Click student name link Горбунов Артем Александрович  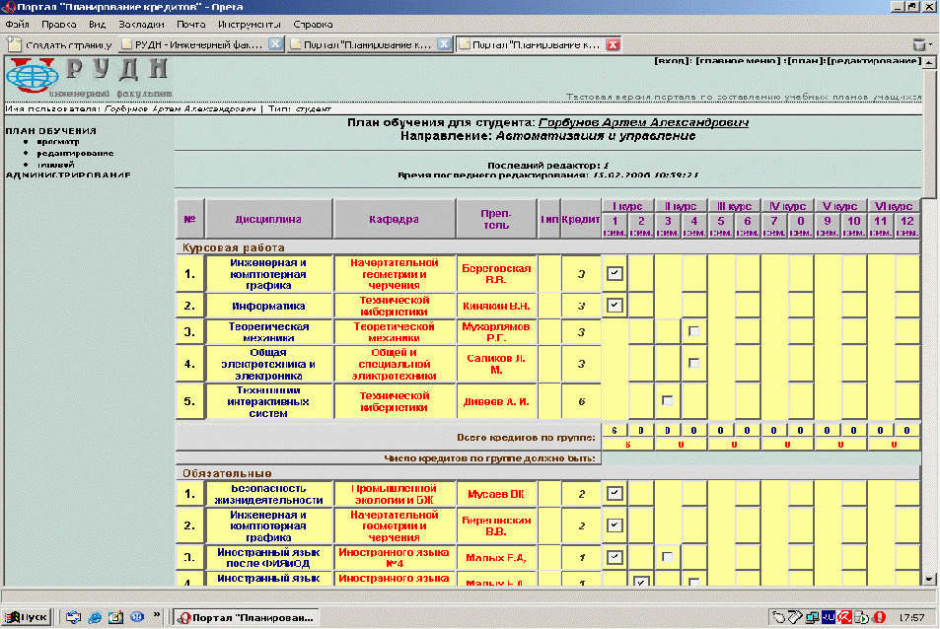point(643,123)
